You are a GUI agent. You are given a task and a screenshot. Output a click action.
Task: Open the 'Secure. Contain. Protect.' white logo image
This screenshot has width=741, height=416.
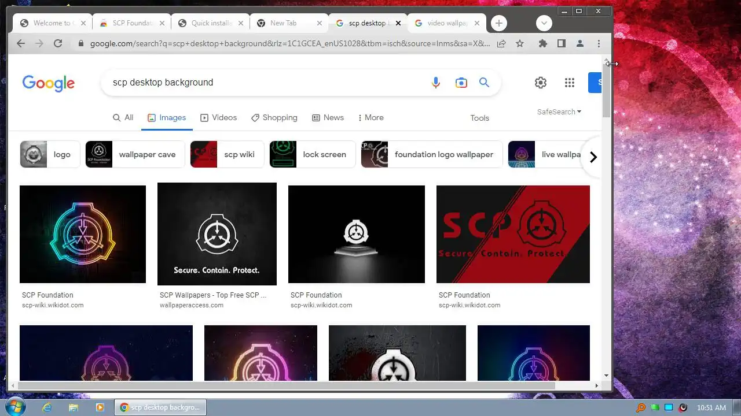pyautogui.click(x=217, y=234)
